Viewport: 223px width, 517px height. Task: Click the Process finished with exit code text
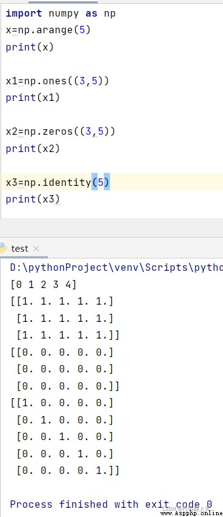[111, 505]
